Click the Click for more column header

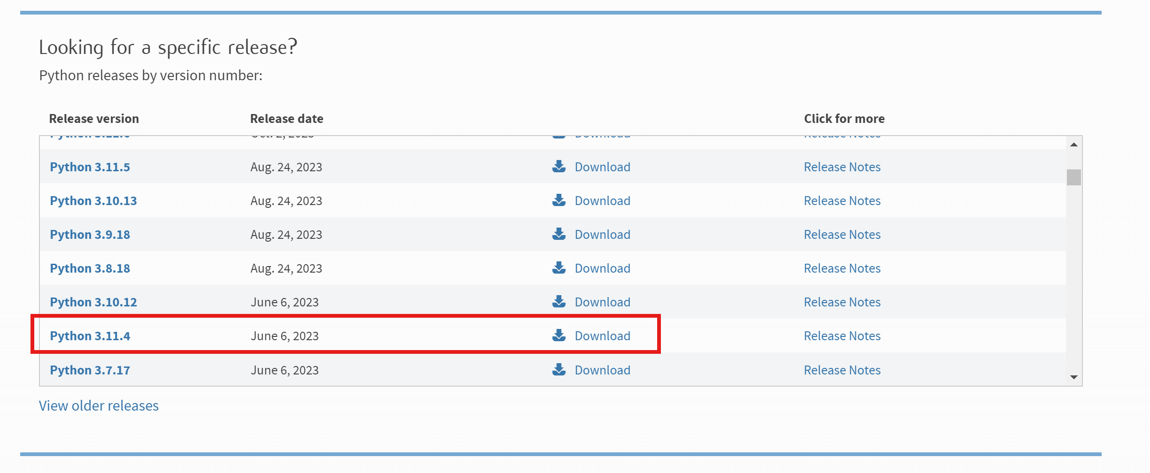point(844,119)
